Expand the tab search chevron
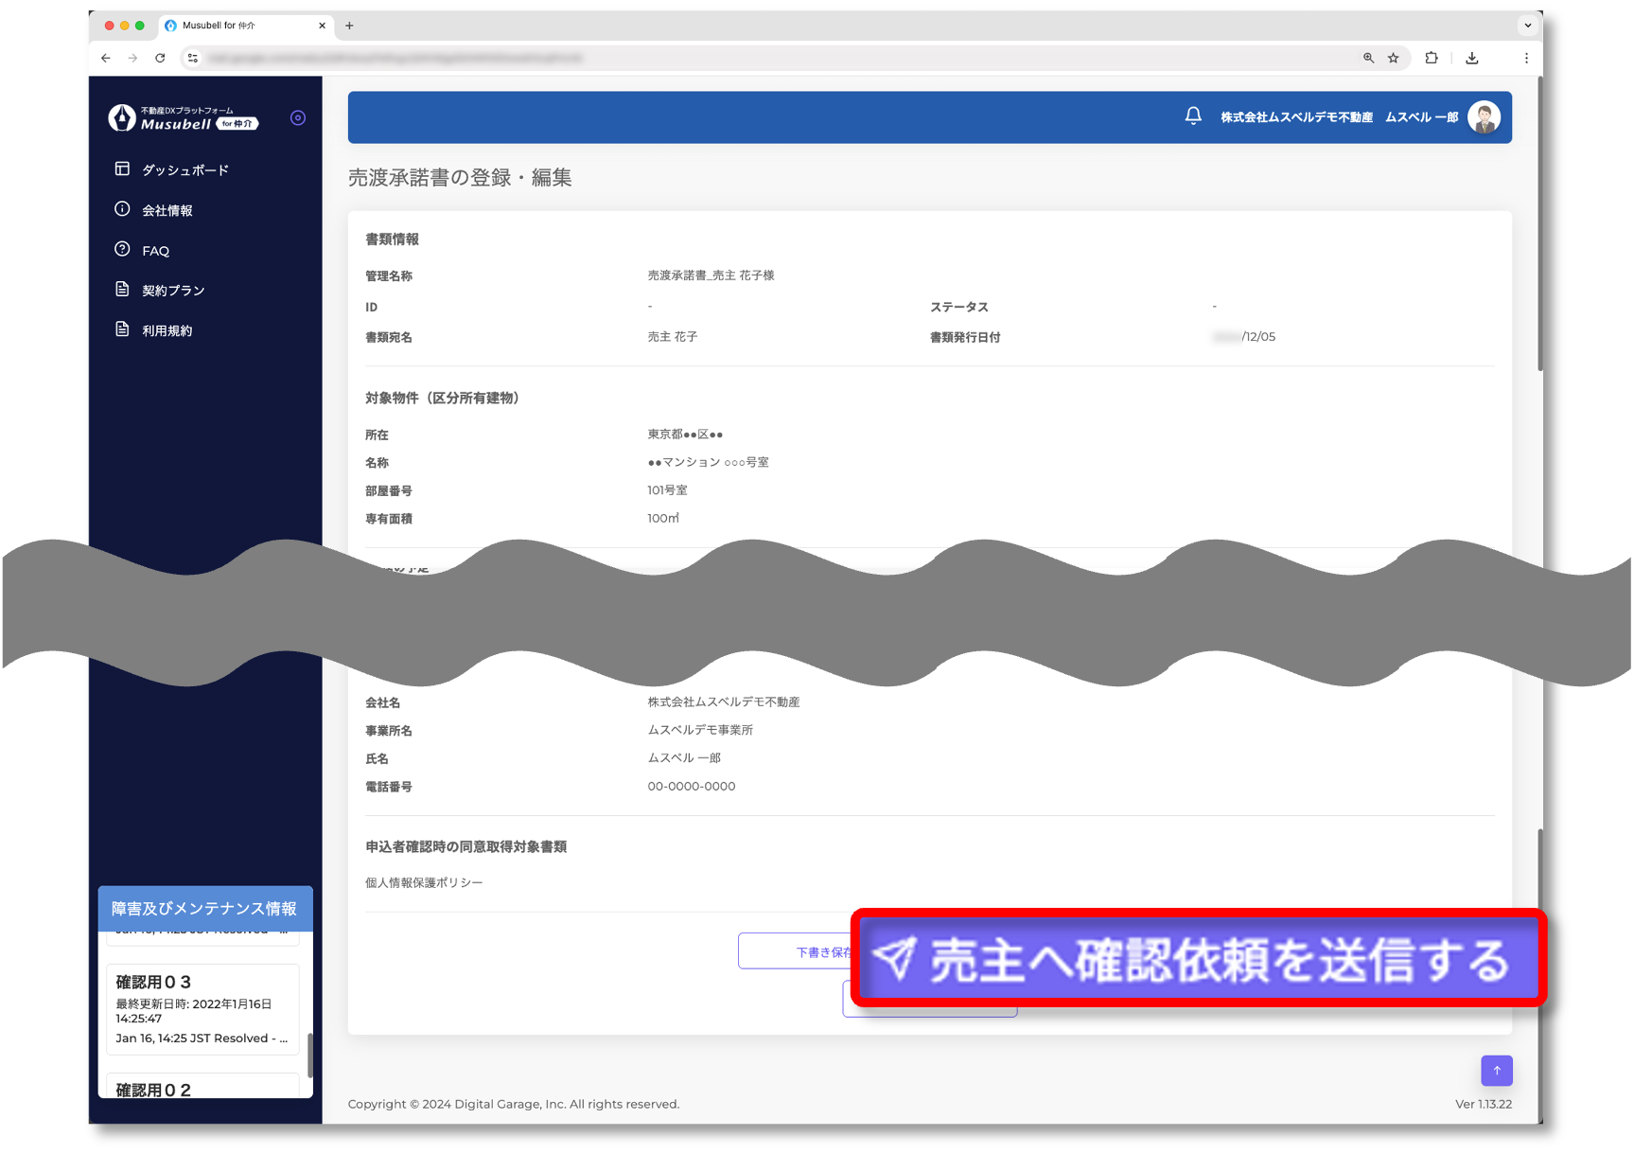The height and width of the screenshot is (1154, 1634). [1527, 26]
